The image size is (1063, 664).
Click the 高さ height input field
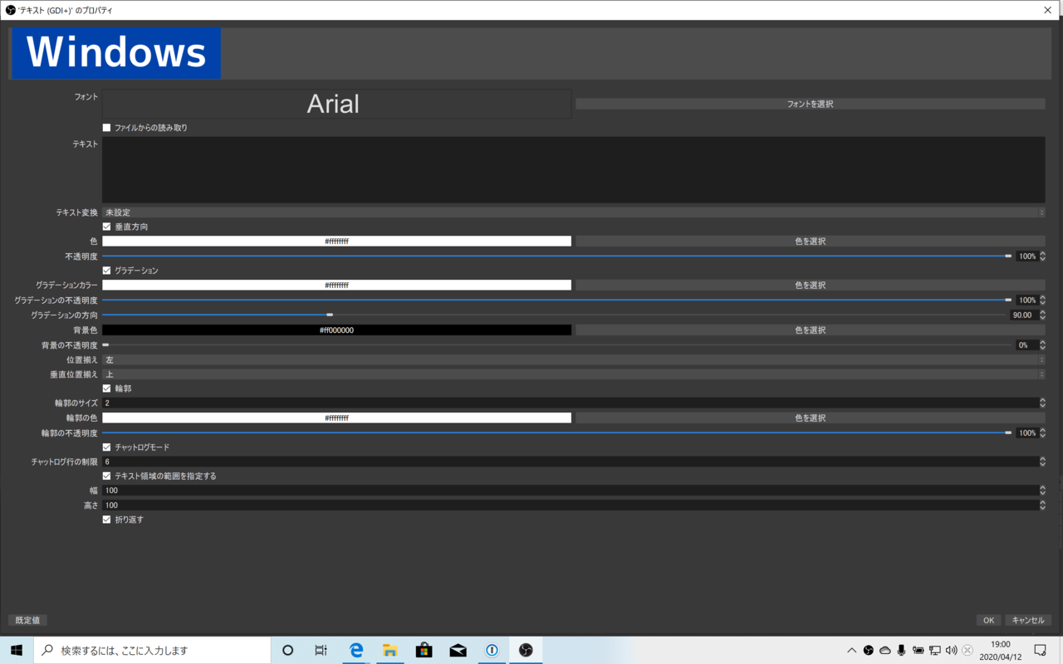[573, 505]
